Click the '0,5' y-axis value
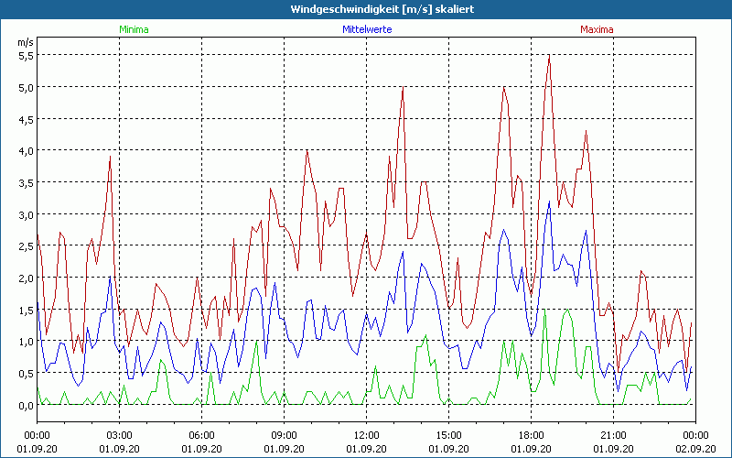Image resolution: width=732 pixels, height=458 pixels. click(26, 374)
